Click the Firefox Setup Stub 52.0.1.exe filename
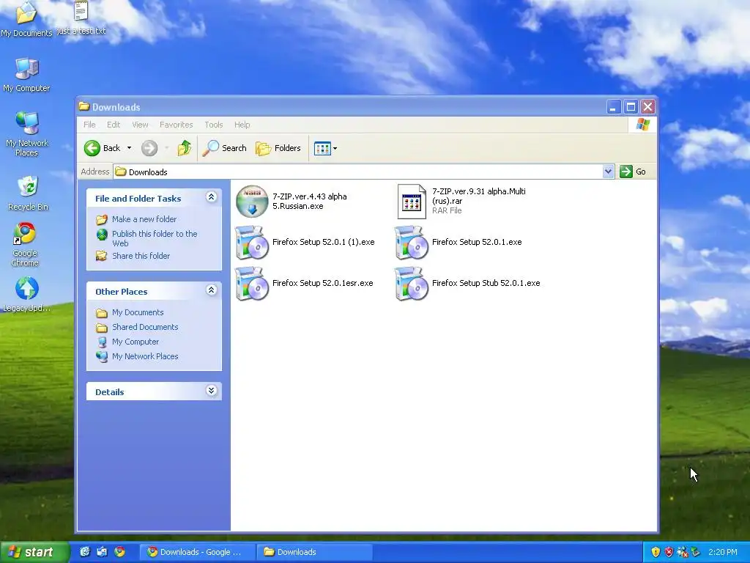This screenshot has width=750, height=563. tap(486, 284)
